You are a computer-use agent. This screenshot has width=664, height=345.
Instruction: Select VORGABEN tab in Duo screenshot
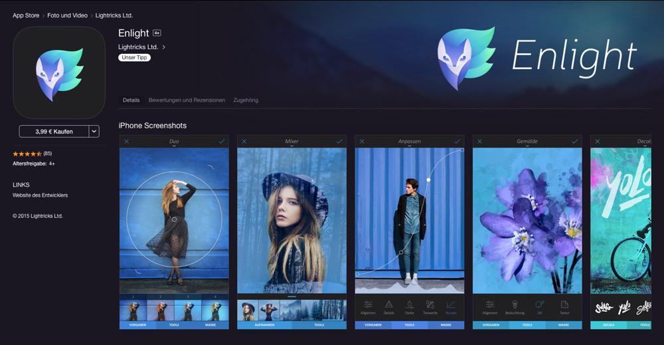coord(137,325)
